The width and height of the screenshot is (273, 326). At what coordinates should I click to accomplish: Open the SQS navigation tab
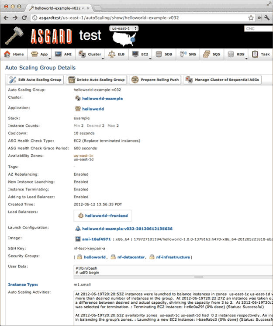click(212, 54)
